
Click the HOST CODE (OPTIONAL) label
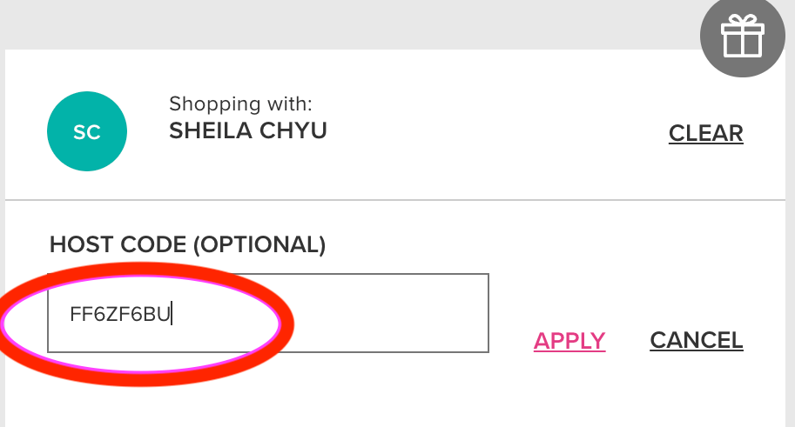point(187,244)
